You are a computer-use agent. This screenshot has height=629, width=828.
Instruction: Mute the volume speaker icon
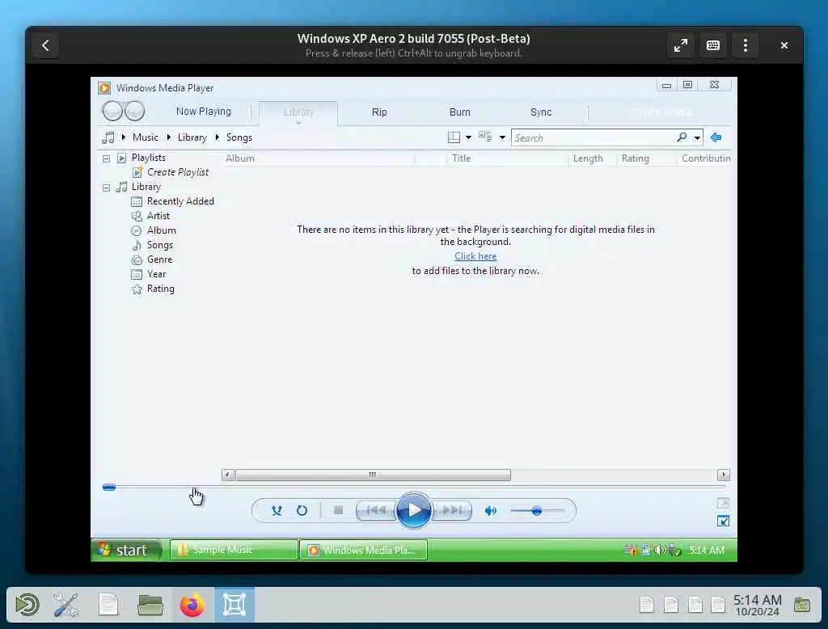491,510
